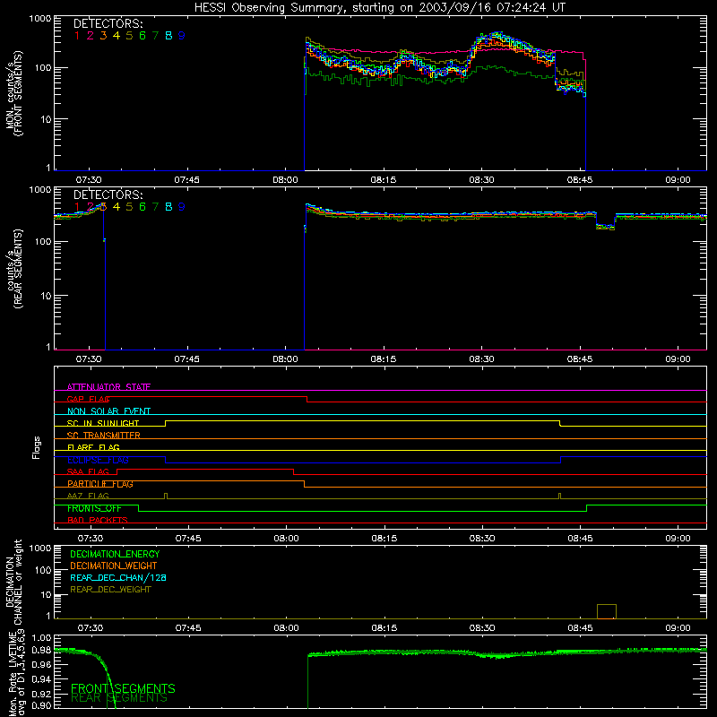Click the AAZ_FLAG label

(88, 496)
